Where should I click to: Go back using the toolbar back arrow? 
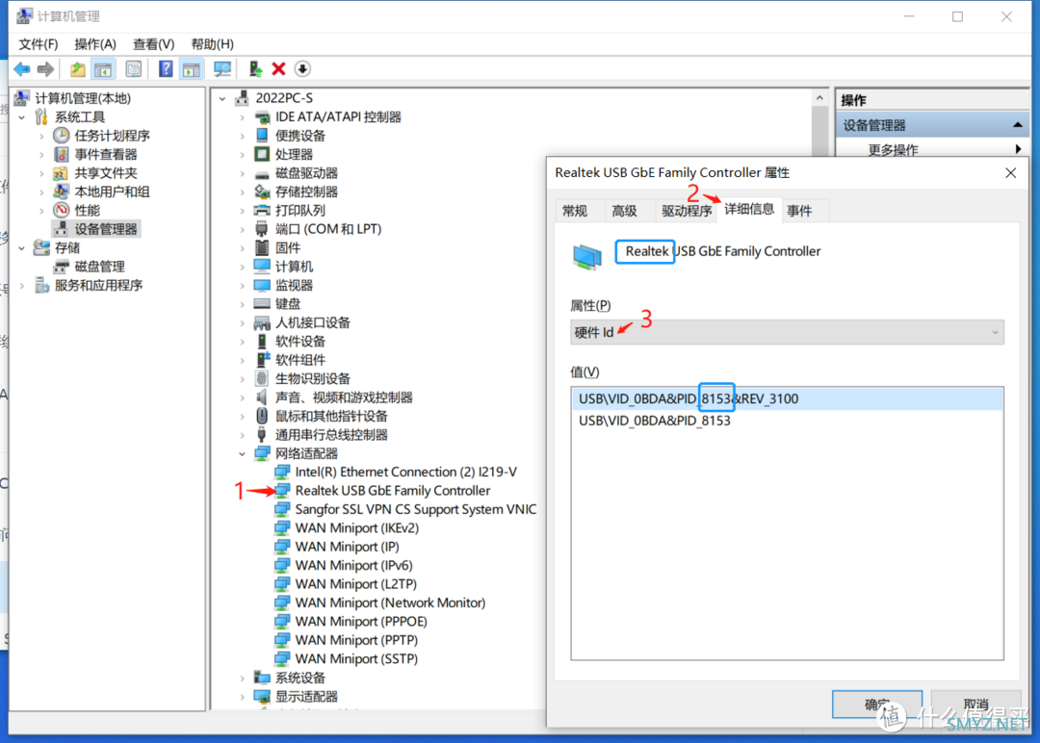click(22, 69)
